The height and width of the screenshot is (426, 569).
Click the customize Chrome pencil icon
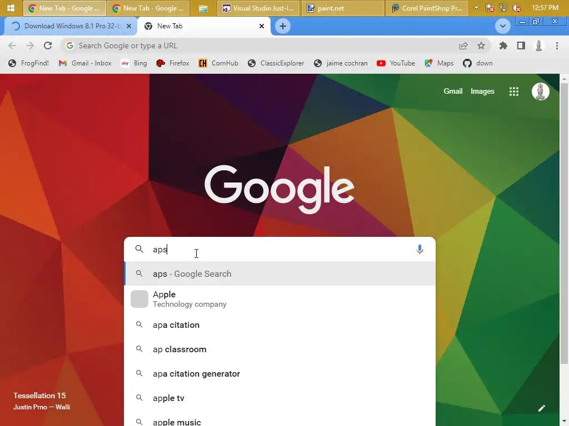(x=541, y=408)
